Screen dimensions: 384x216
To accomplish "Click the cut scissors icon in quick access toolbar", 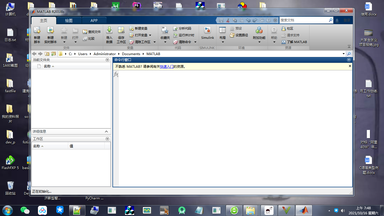I will 228,20.
